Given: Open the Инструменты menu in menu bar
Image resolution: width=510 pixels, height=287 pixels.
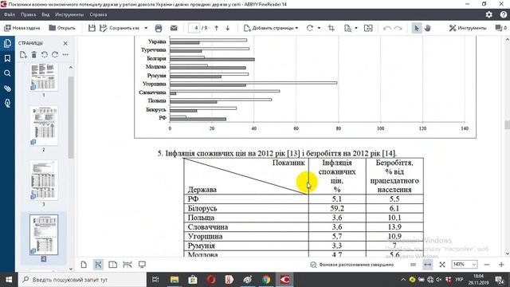Looking at the screenshot, I should tap(69, 14).
